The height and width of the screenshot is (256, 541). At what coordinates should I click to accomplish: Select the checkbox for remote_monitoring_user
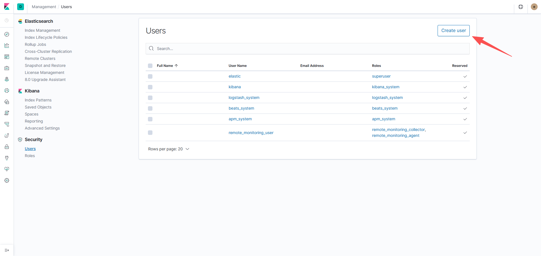(x=150, y=133)
